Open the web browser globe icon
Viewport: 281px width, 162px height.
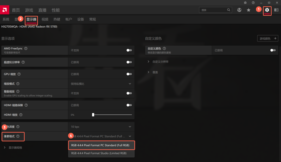(239, 10)
